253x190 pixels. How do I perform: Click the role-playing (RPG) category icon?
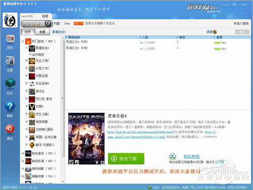[x=28, y=161]
